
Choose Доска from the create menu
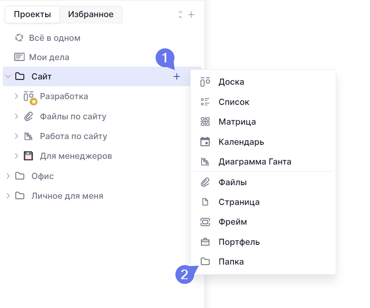click(231, 82)
